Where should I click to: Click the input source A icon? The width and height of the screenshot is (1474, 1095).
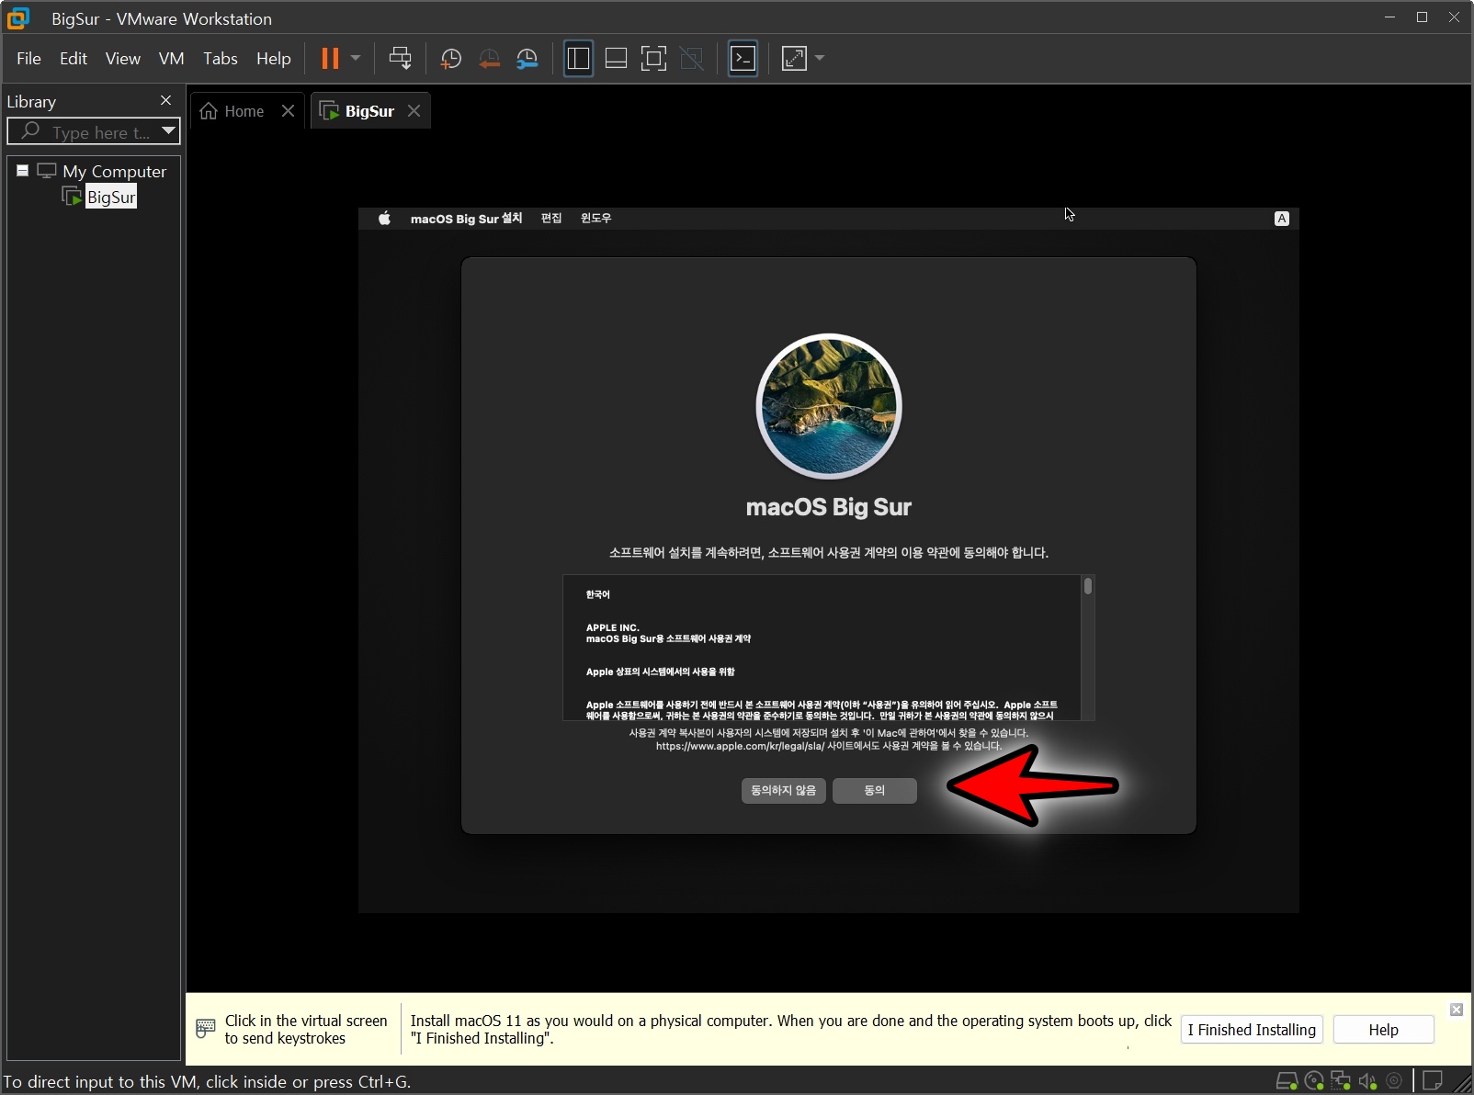(1282, 219)
